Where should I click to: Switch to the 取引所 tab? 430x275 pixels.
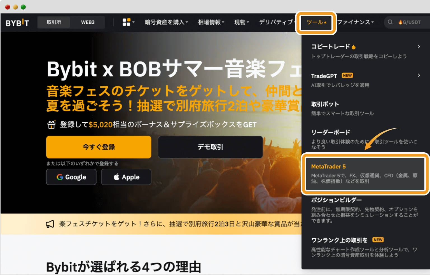(x=54, y=22)
